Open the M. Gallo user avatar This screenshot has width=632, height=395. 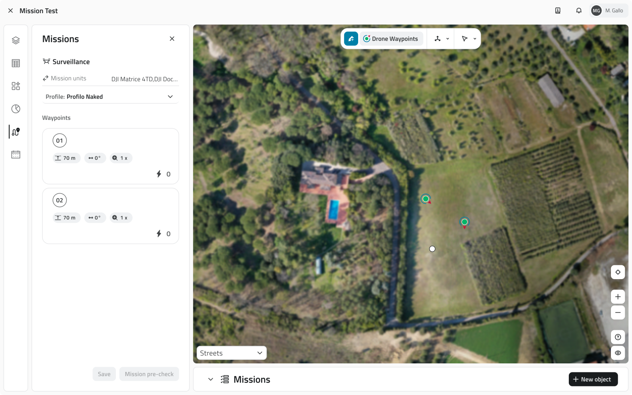[x=596, y=11]
